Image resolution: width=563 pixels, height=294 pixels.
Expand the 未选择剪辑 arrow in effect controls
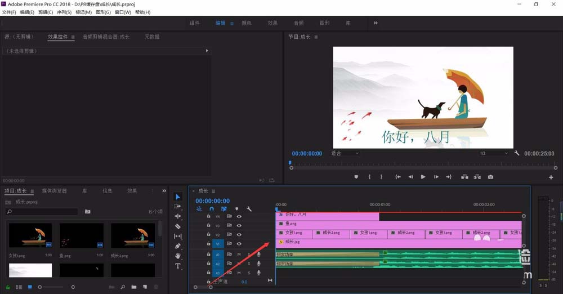coord(207,51)
